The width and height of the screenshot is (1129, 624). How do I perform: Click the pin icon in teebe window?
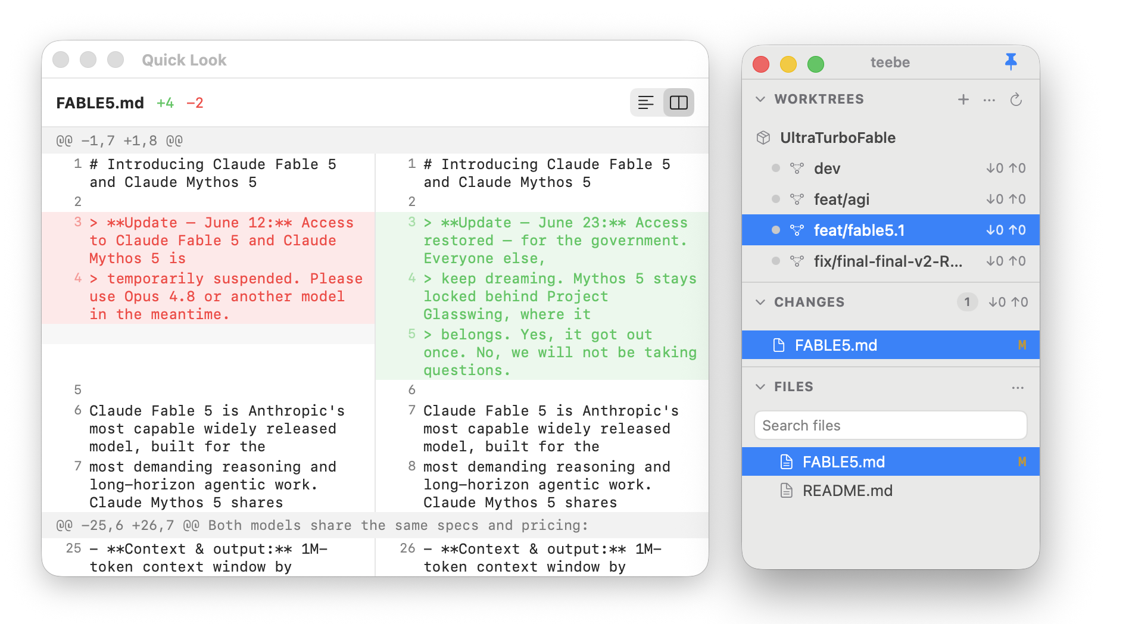coord(1011,62)
